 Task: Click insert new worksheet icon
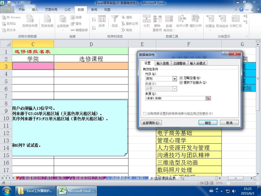click(182, 178)
